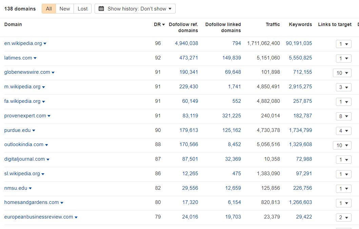
Task: Click en.wikipedia.org dofollow ref. domains 4,940,038
Action: tap(186, 43)
